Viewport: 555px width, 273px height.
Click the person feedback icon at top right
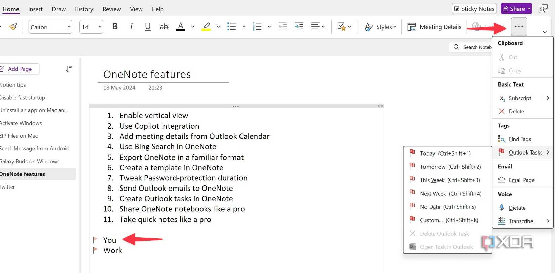pos(543,9)
